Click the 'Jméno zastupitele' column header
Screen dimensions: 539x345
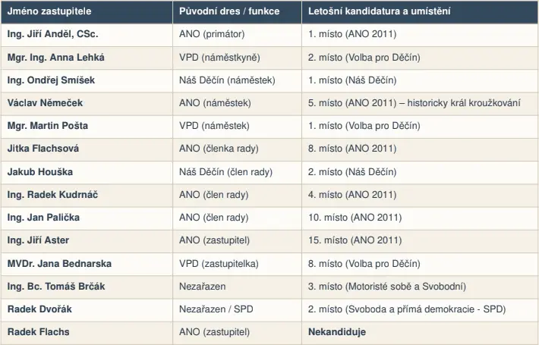click(49, 11)
